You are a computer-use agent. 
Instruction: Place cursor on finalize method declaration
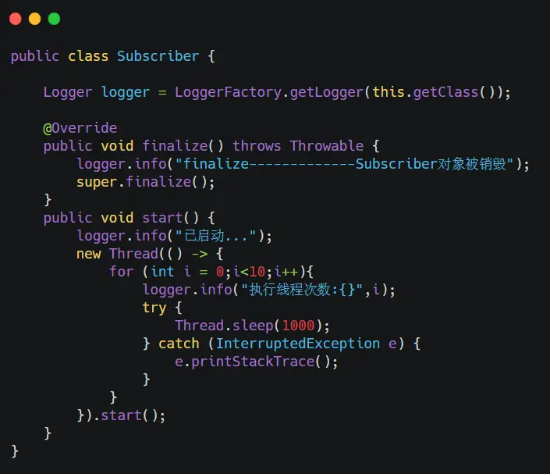(x=175, y=146)
